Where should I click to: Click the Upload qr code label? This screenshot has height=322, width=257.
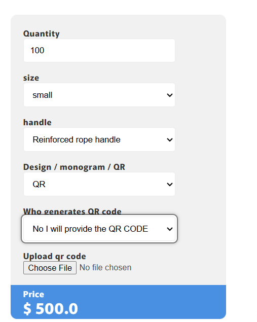coord(54,257)
